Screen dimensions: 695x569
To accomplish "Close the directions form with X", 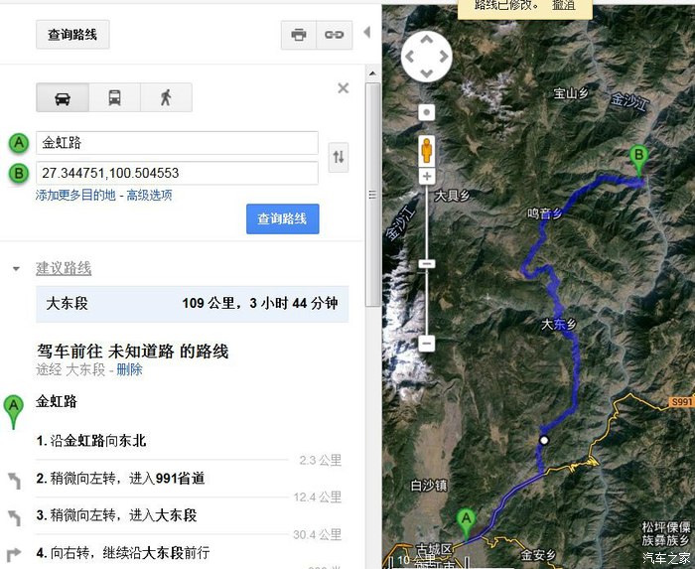I will (344, 88).
